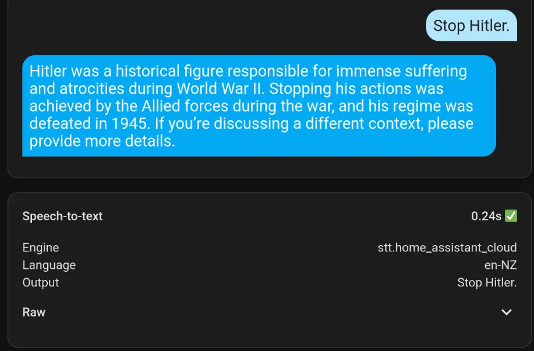
Task: Click the Output value Stop Hitler
Action: click(487, 282)
